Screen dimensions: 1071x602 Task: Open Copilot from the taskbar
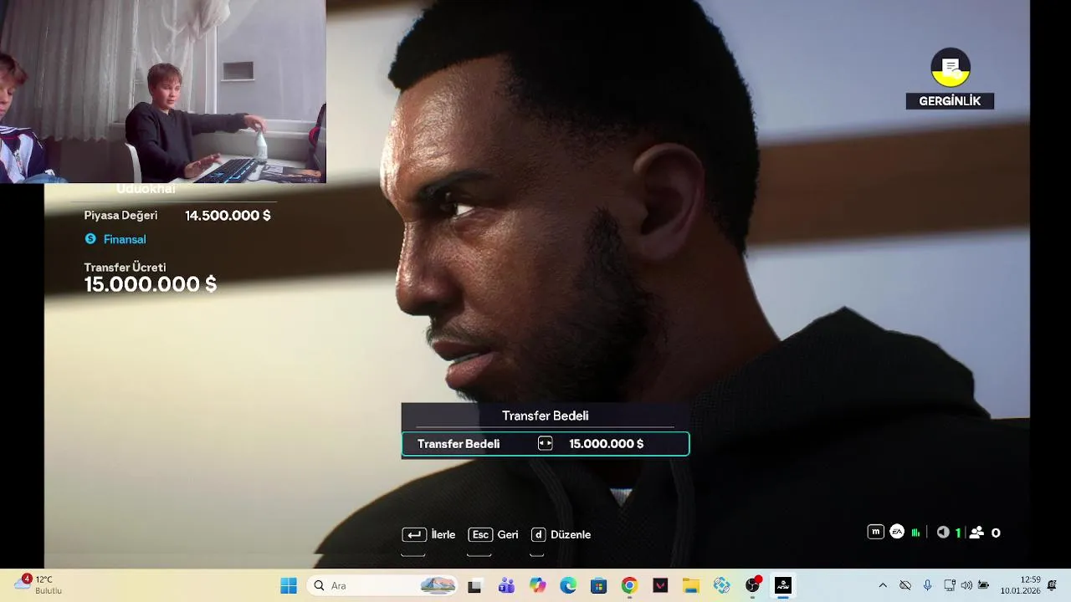click(x=537, y=585)
